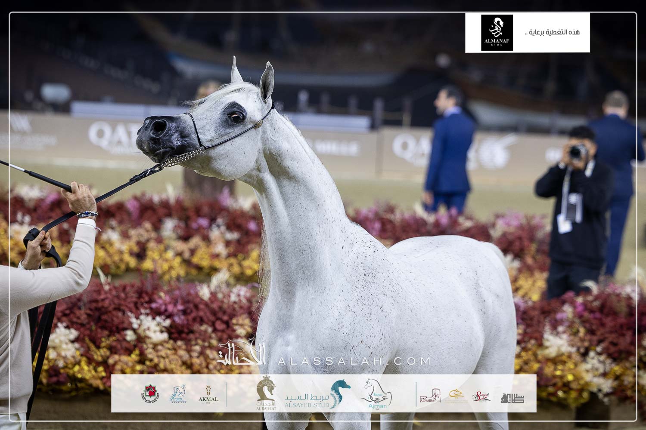Open the Samjad sponsor logo
This screenshot has width=646, height=430.
[481, 396]
